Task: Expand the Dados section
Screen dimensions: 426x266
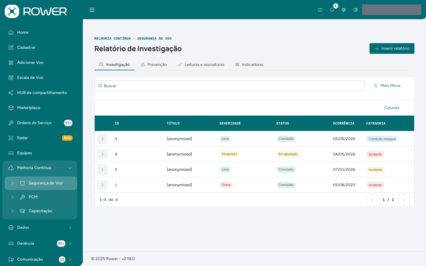Action: point(70,228)
